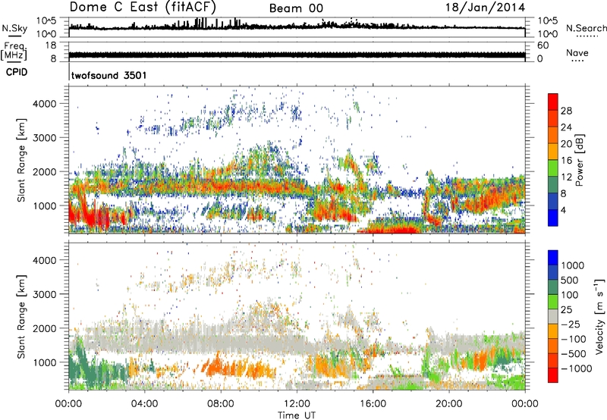
Task: Click the "28" label on Power colorbar
Action: (566, 111)
